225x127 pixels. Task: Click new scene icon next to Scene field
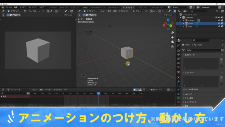[191, 7]
